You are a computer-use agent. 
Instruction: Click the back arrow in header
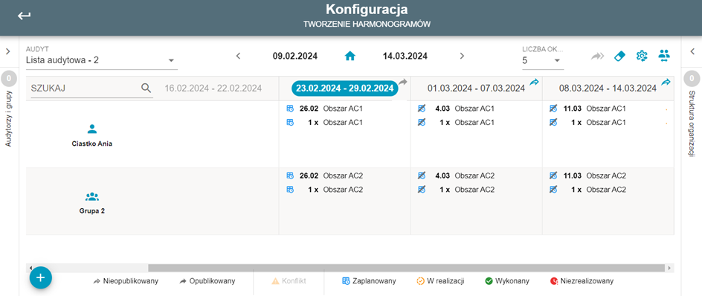click(x=24, y=16)
